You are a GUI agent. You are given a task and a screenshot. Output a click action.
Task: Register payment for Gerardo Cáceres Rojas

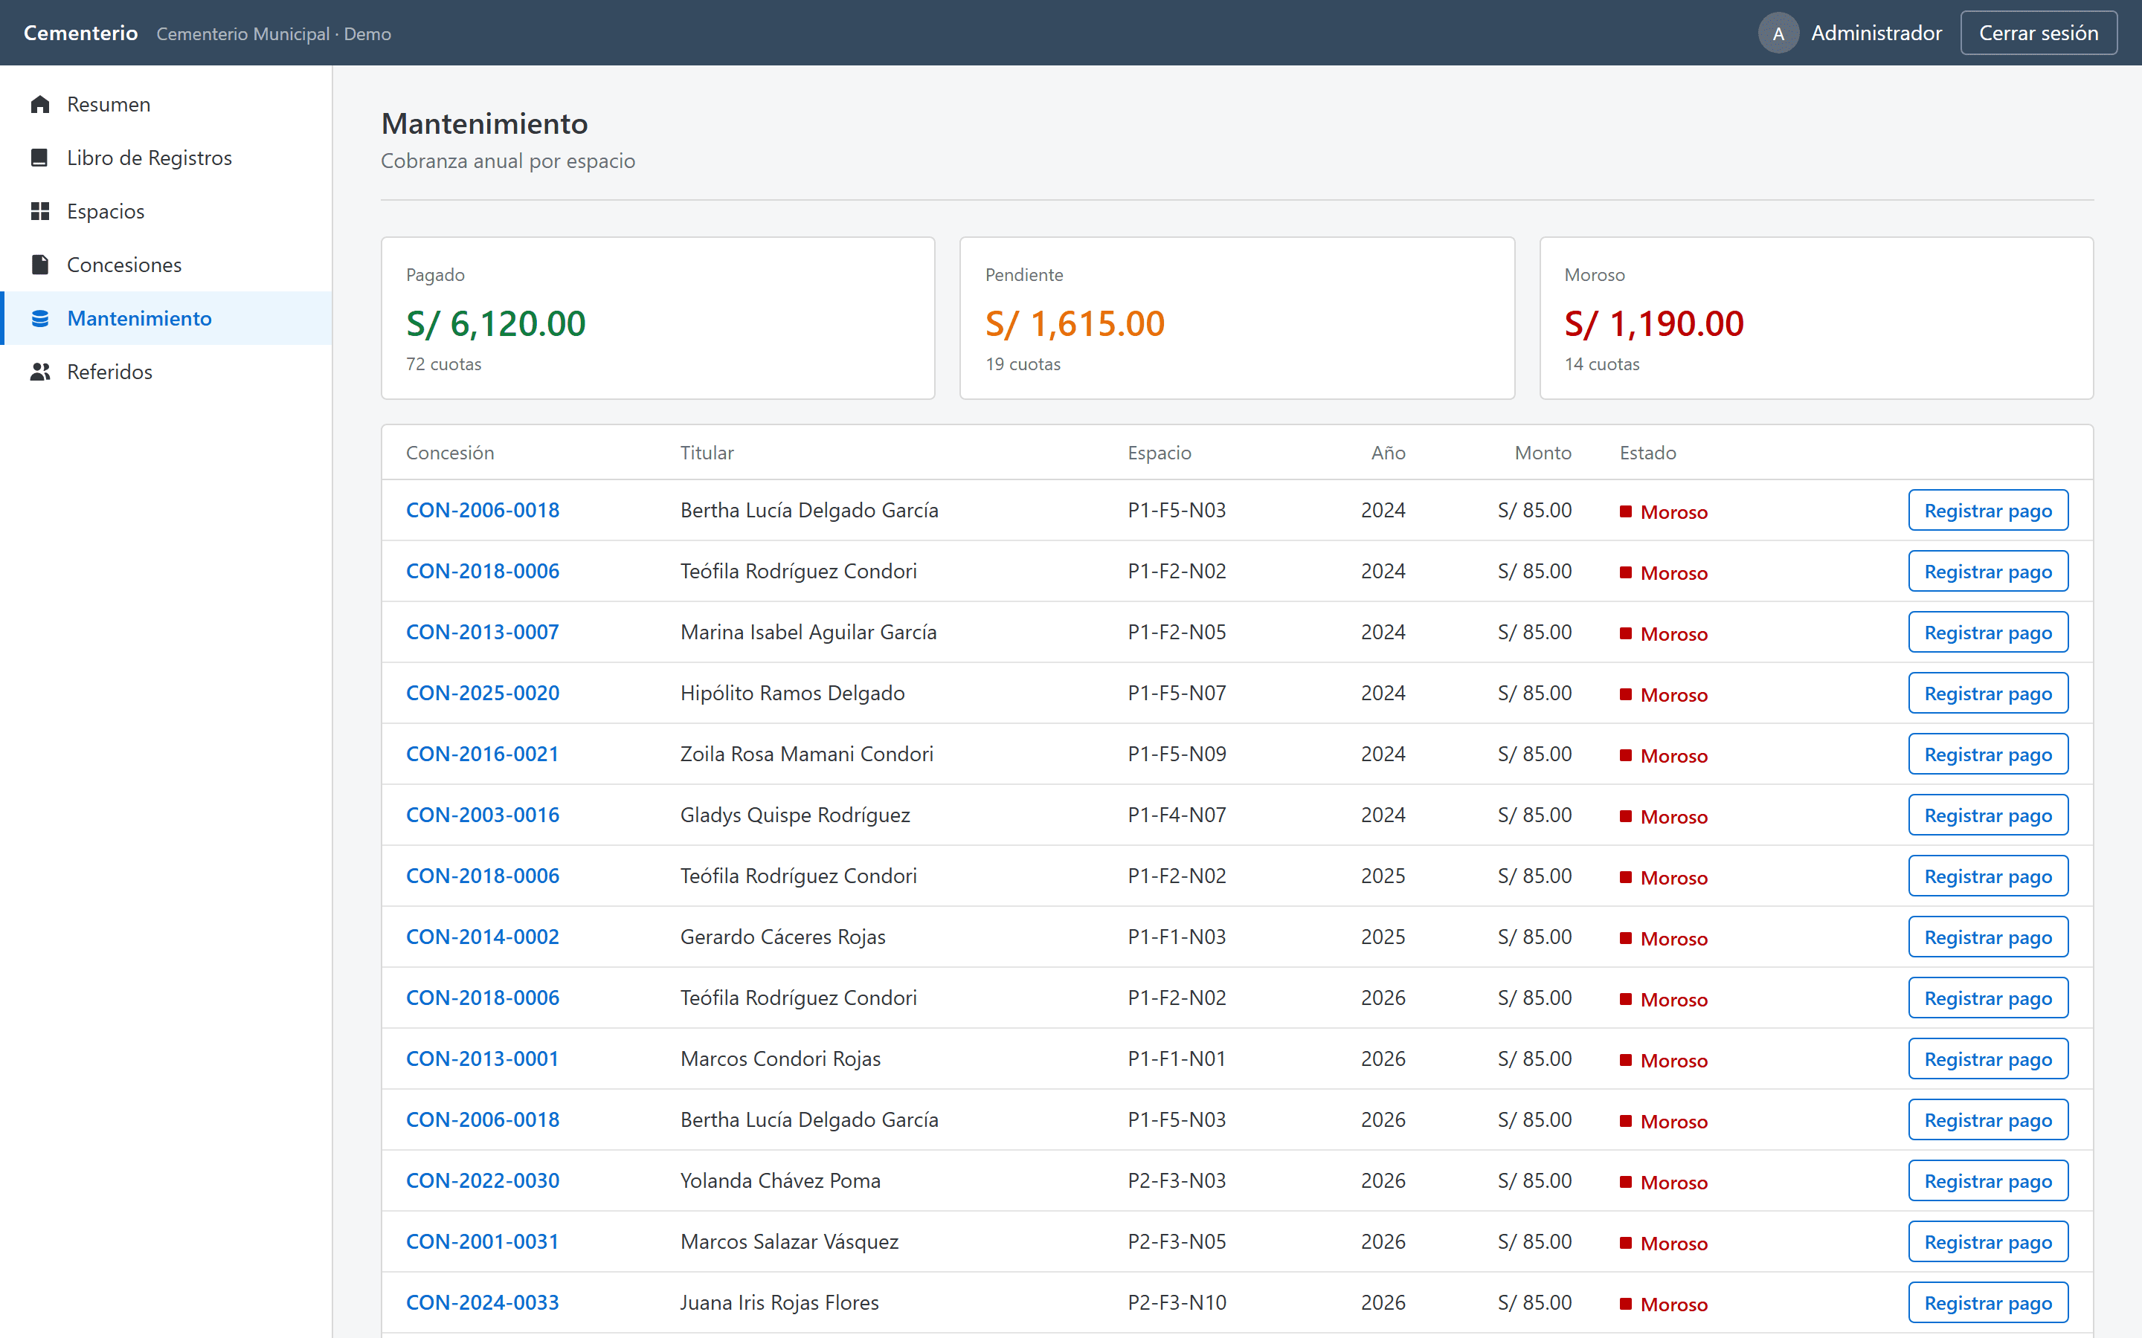click(x=1988, y=937)
